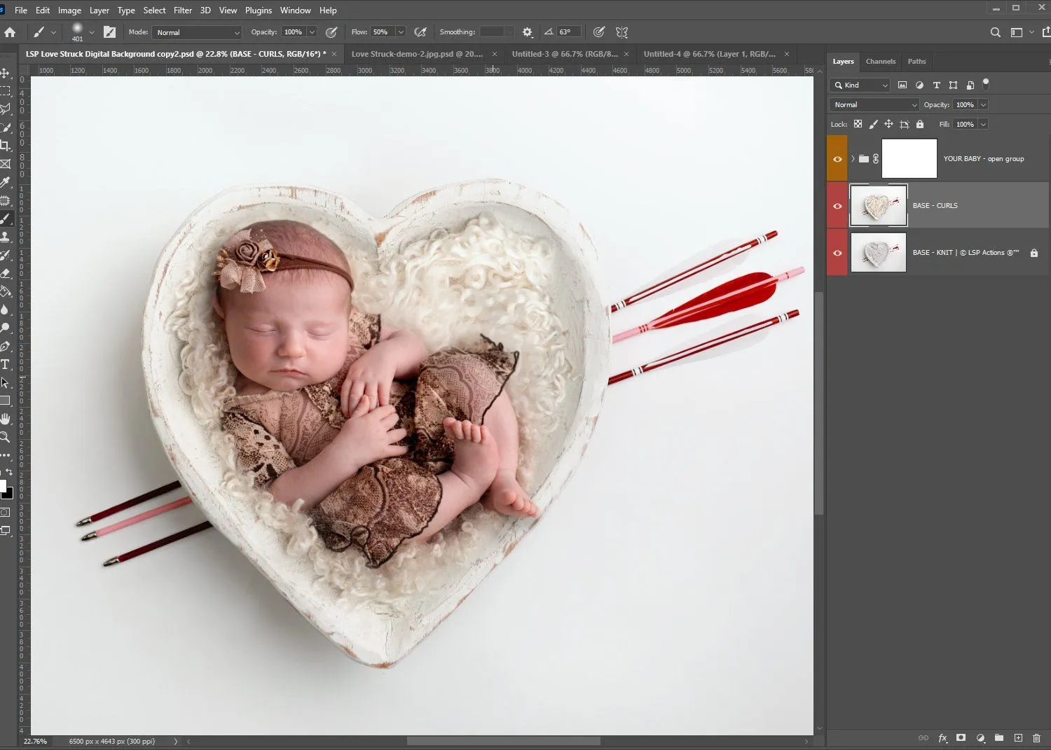Select the Eraser tool
Screen dimensions: 1051x750
click(5, 273)
